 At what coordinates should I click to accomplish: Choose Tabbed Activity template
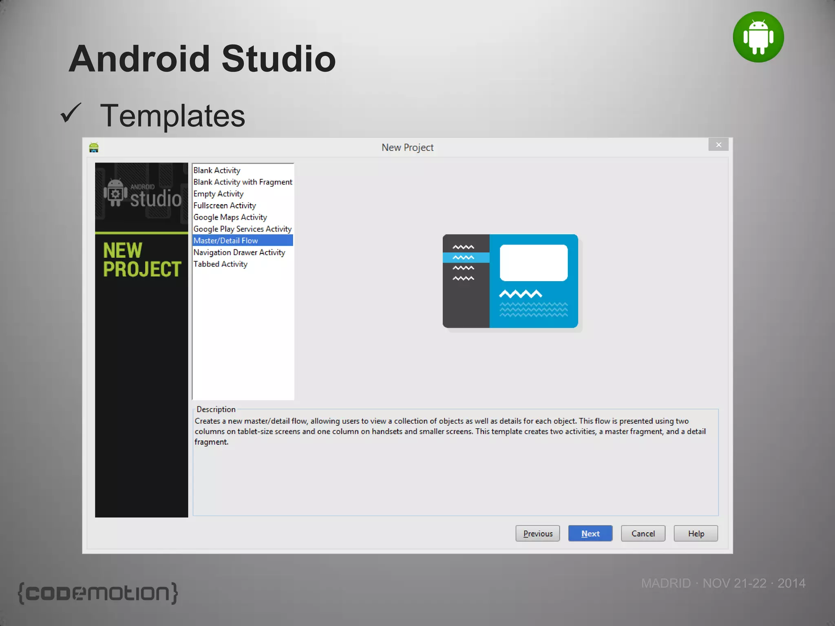click(x=243, y=264)
